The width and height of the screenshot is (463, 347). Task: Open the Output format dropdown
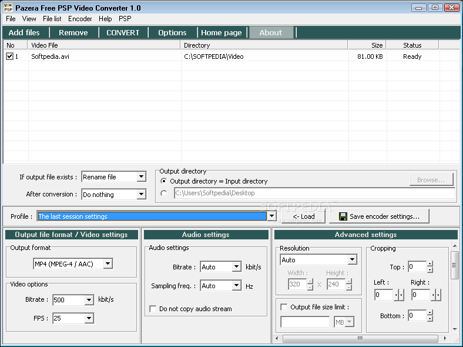click(108, 263)
